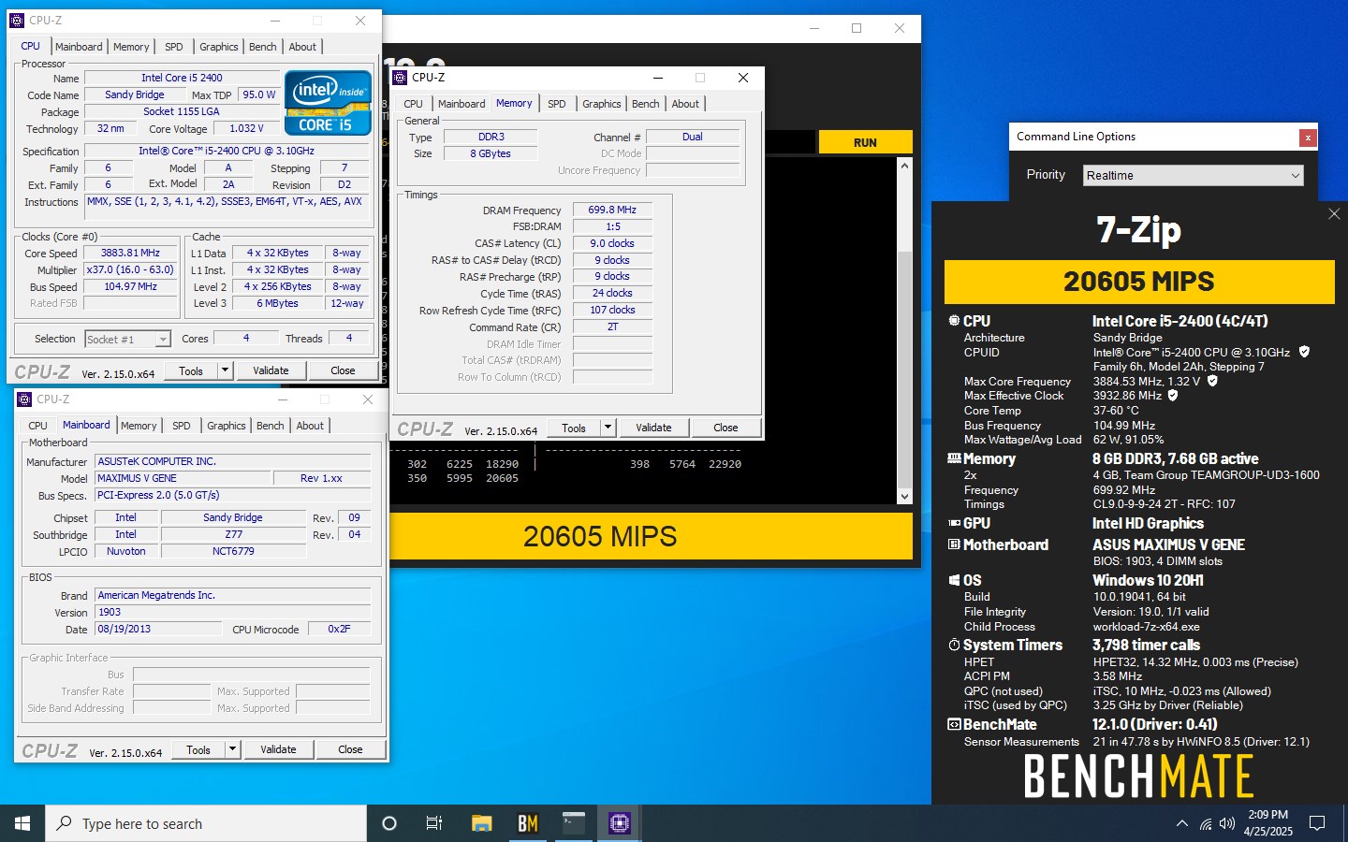Select Bench tab in Mainboard CPU-Z window
1348x842 pixels.
click(271, 426)
